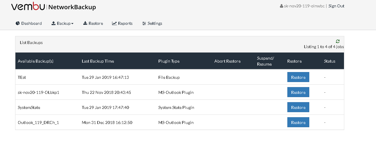The width and height of the screenshot is (376, 147).
Task: Restore the SystemState backup
Action: [x=298, y=107]
